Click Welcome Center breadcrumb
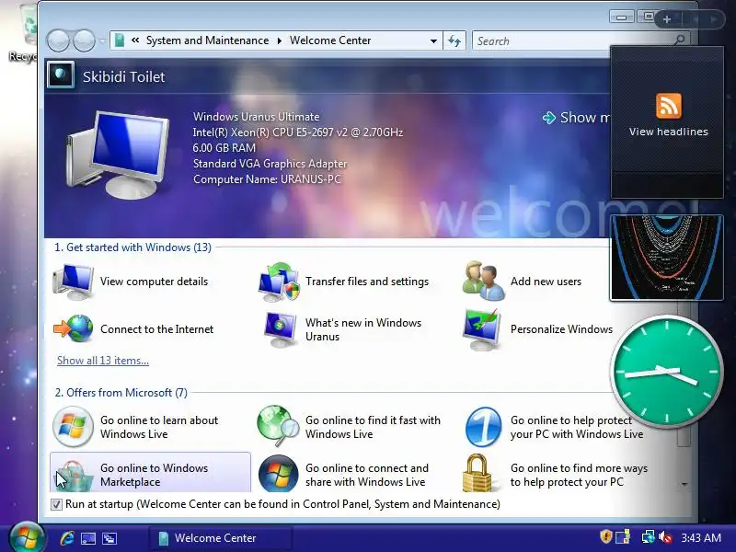This screenshot has width=736, height=552. [x=330, y=40]
